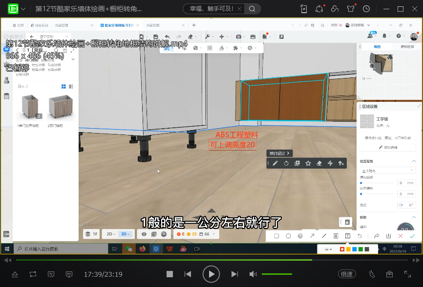Select the blue highlighted tab in minimap panel

[x=377, y=47]
